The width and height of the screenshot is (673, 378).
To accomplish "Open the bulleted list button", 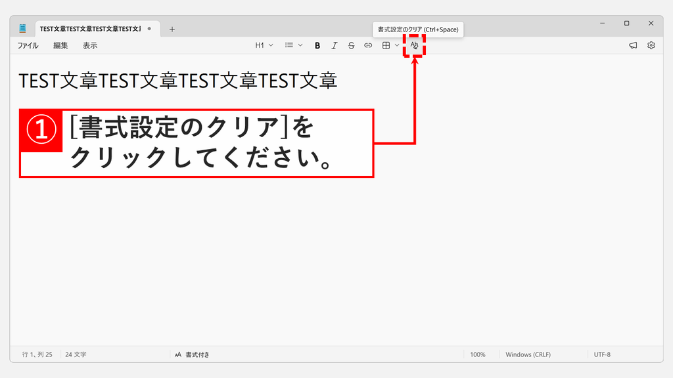I will 289,45.
